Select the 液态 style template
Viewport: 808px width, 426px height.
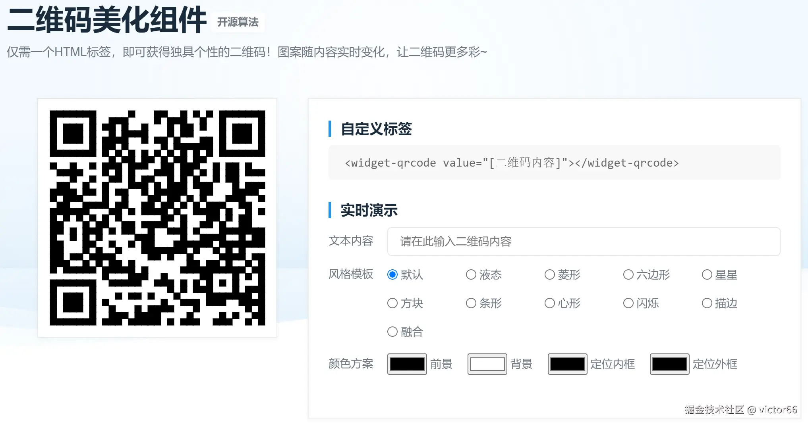[x=471, y=274]
